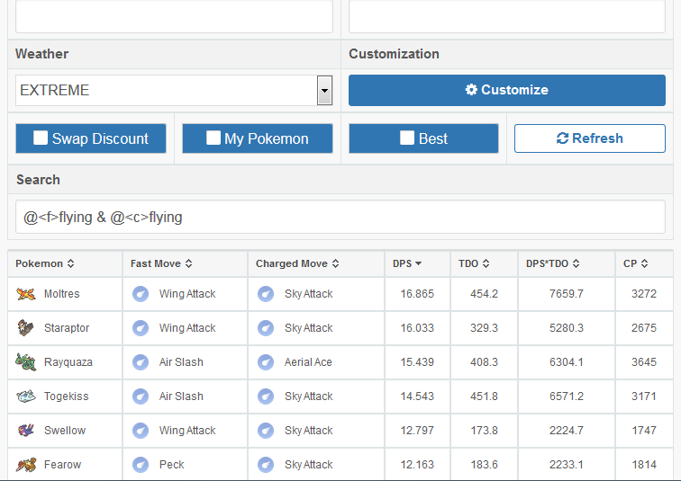Click the Rayquaza sprite icon
Screen dimensions: 681x481
click(x=25, y=361)
